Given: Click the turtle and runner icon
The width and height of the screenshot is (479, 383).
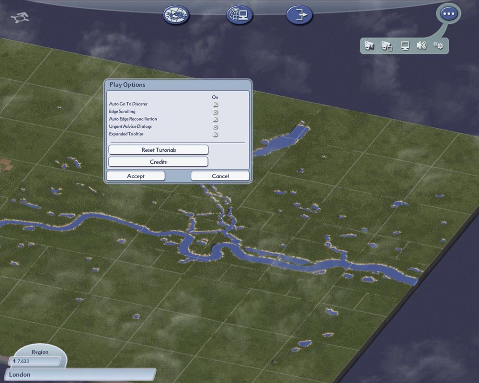Looking at the screenshot, I should click(x=20, y=17).
